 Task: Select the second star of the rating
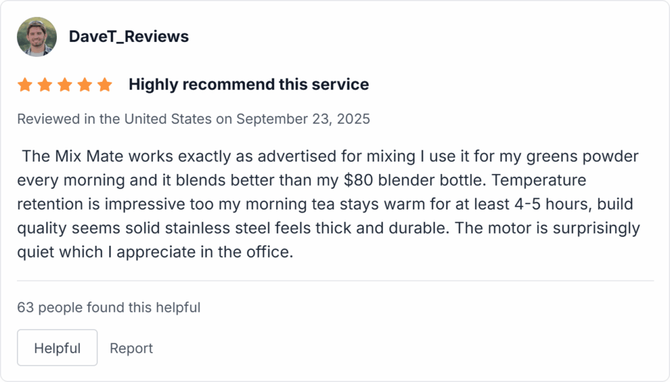44,84
